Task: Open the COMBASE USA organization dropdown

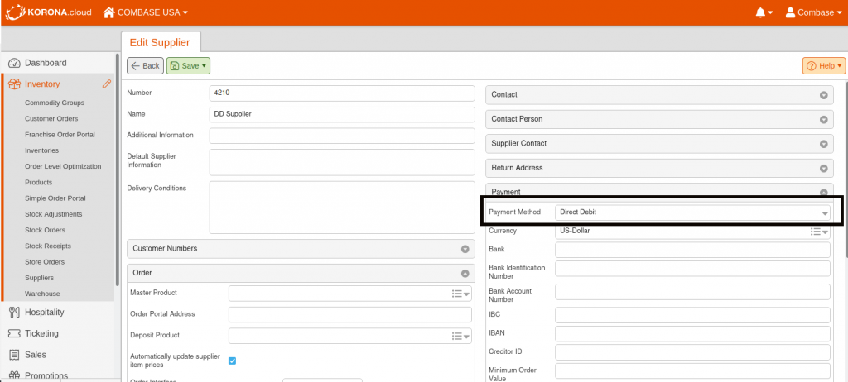Action: tap(146, 12)
